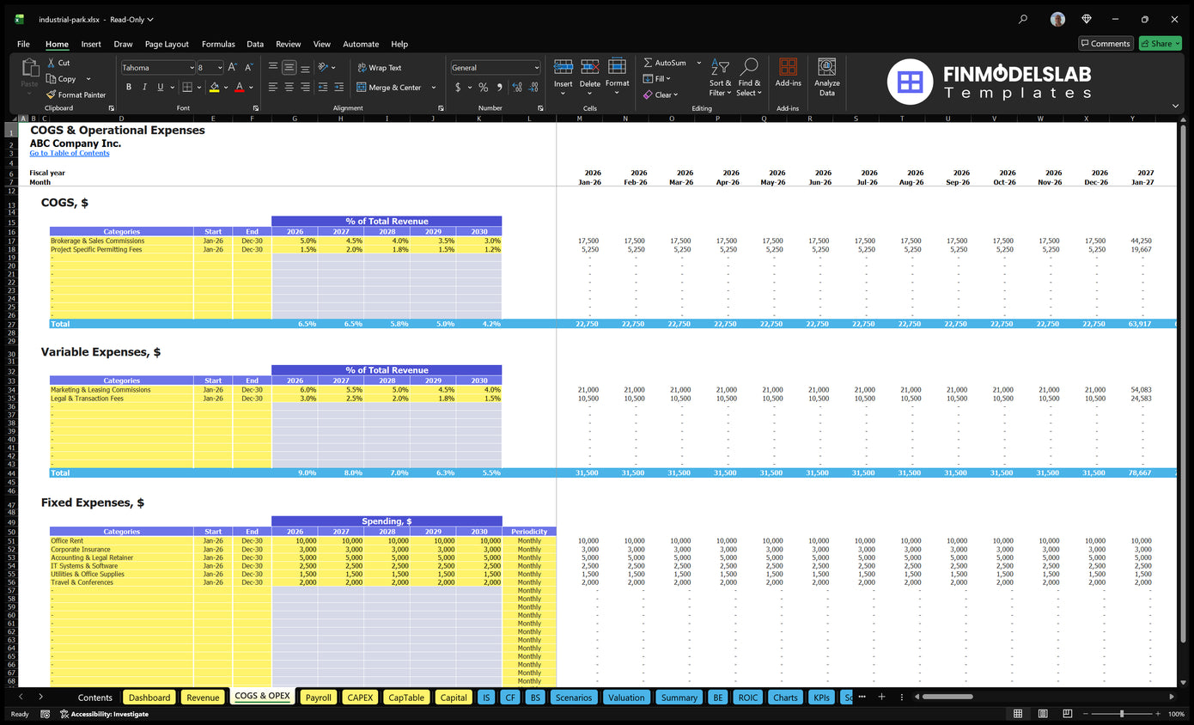Click the Orientation text angle icon
Image resolution: width=1194 pixels, height=725 pixels.
coord(324,67)
